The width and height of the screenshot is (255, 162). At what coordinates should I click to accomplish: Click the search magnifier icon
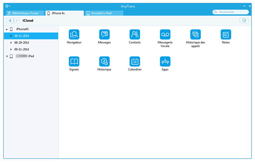click(215, 12)
